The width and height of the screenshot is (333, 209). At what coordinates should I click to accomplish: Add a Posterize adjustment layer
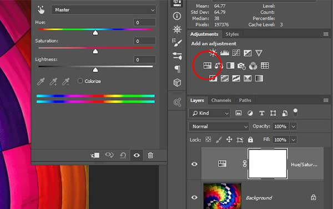click(224, 78)
